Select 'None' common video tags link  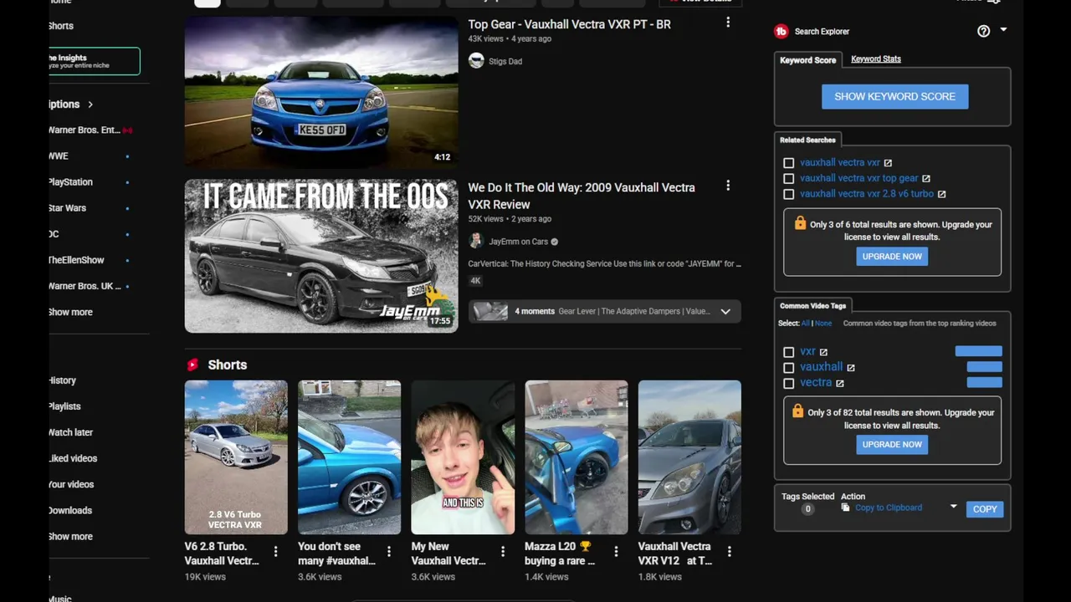(823, 324)
